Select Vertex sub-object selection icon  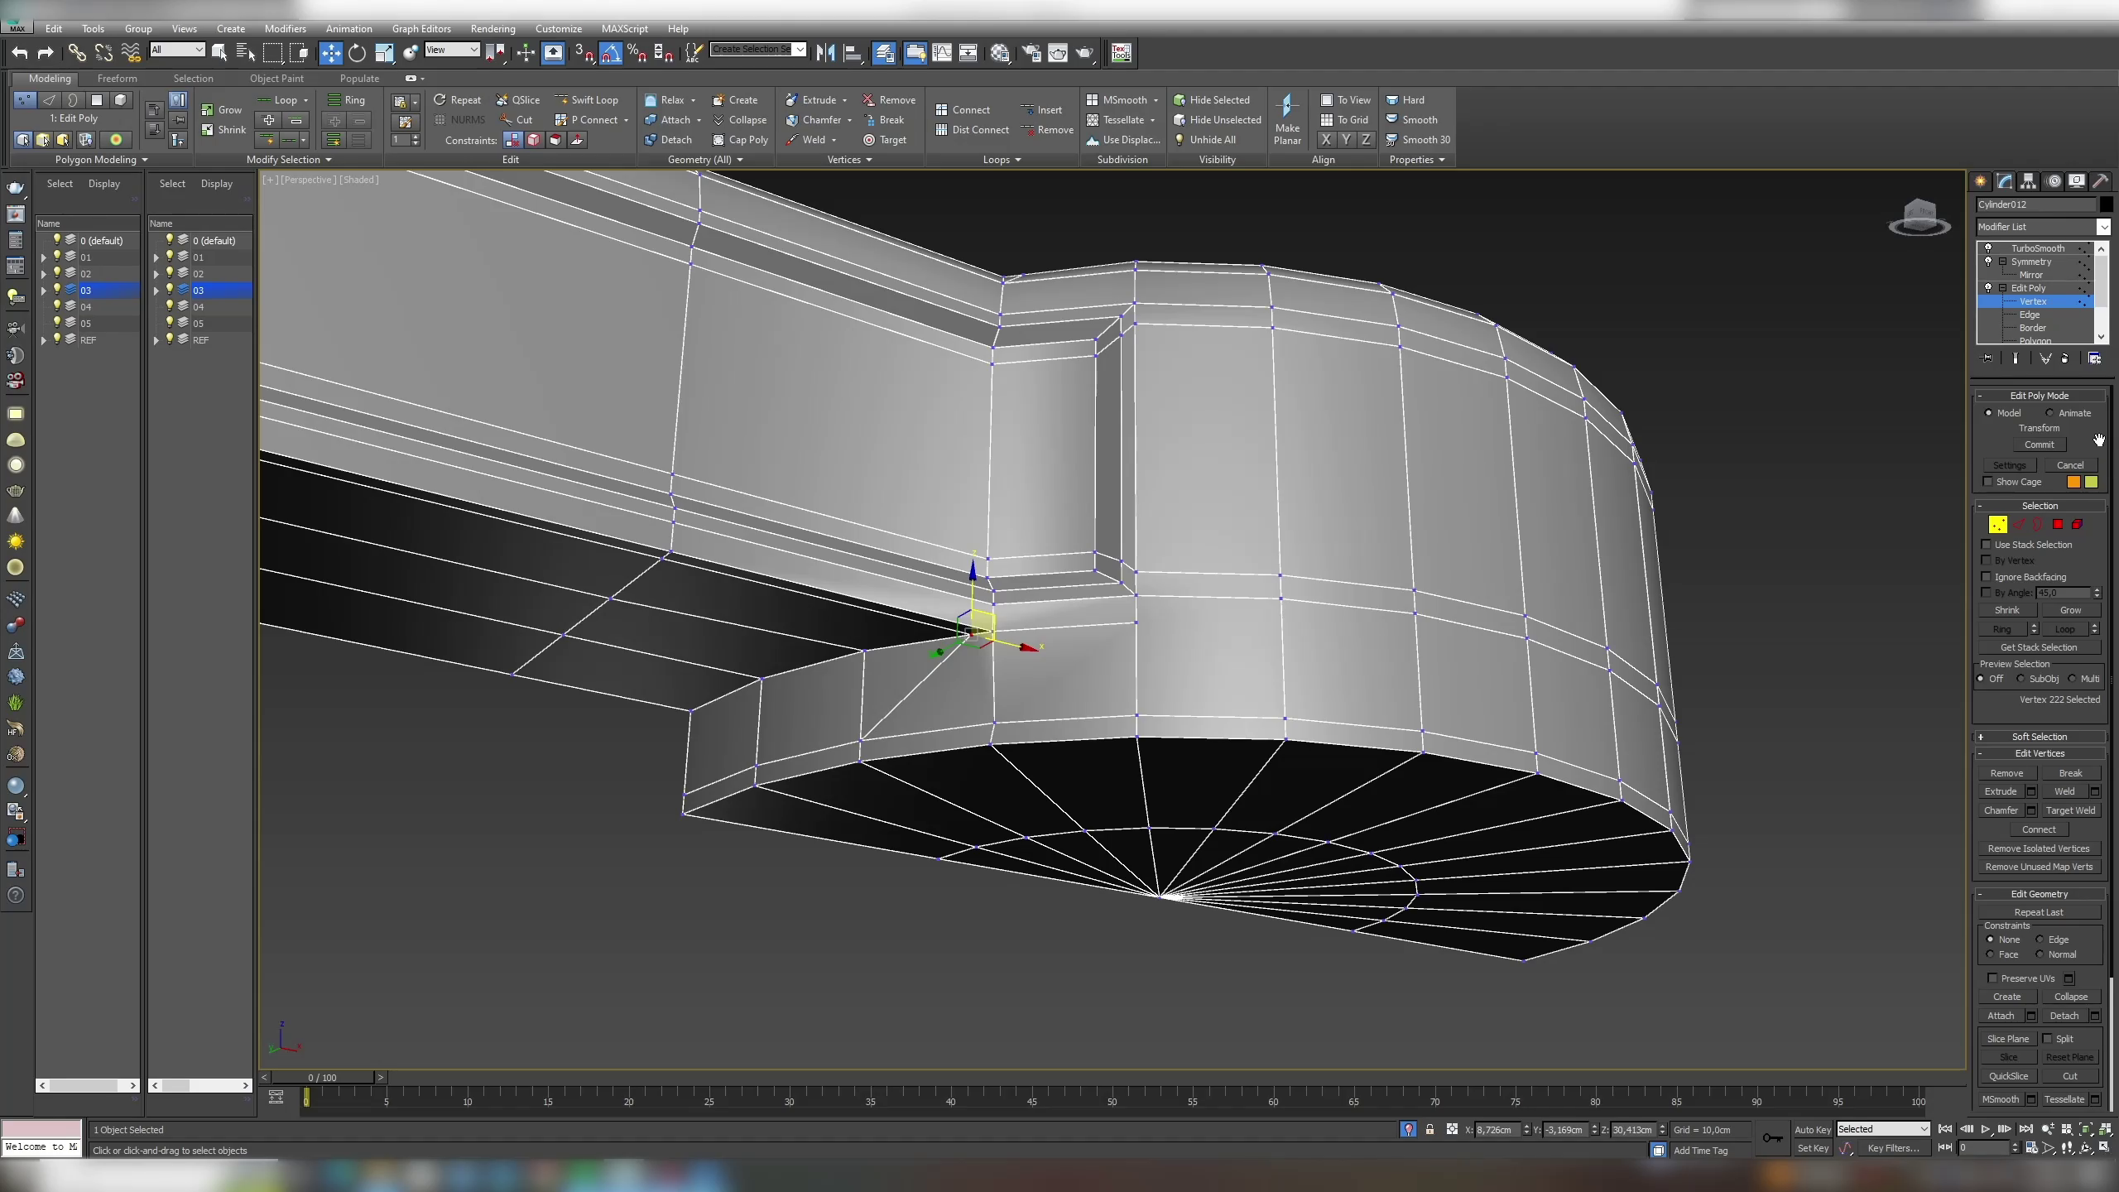tap(1997, 524)
